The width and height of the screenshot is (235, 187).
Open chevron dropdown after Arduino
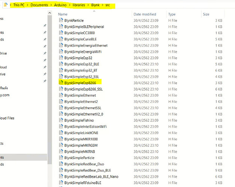[x=70, y=5]
